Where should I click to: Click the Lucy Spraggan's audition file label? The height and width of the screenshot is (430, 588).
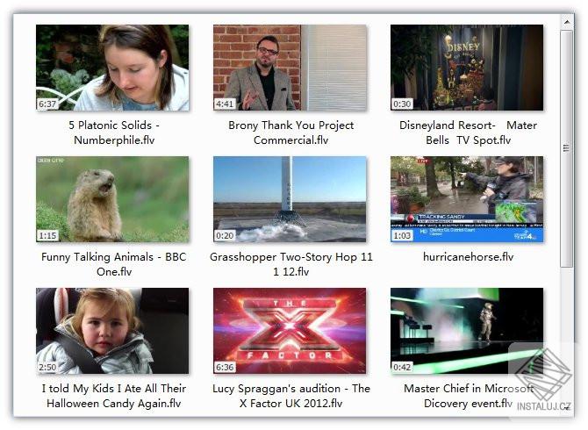click(x=291, y=396)
